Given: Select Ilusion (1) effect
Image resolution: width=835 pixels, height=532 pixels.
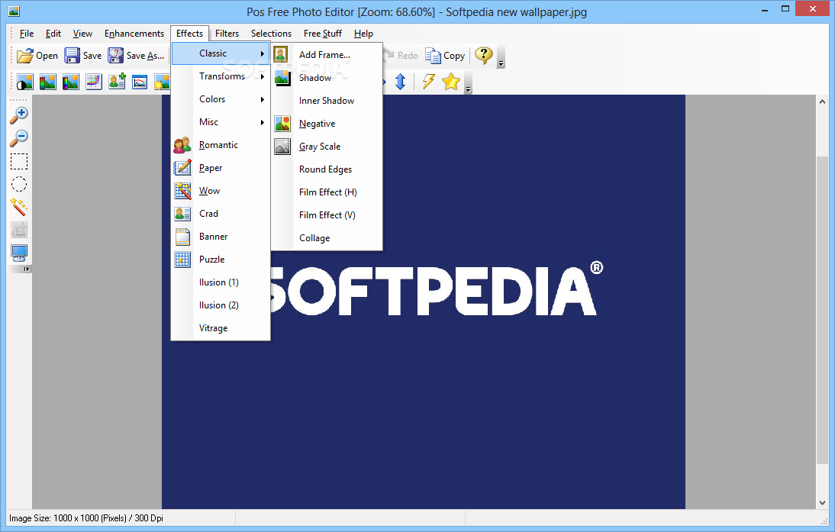Looking at the screenshot, I should (x=221, y=282).
